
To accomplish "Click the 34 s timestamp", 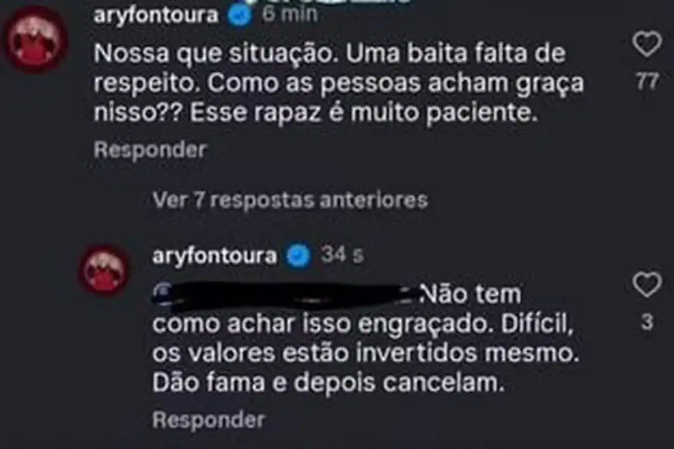I will (342, 256).
